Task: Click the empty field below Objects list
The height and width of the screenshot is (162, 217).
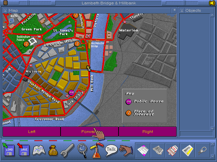Action: pyautogui.click(x=196, y=134)
